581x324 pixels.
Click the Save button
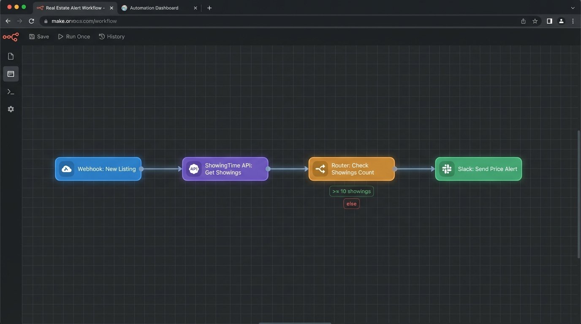click(39, 36)
